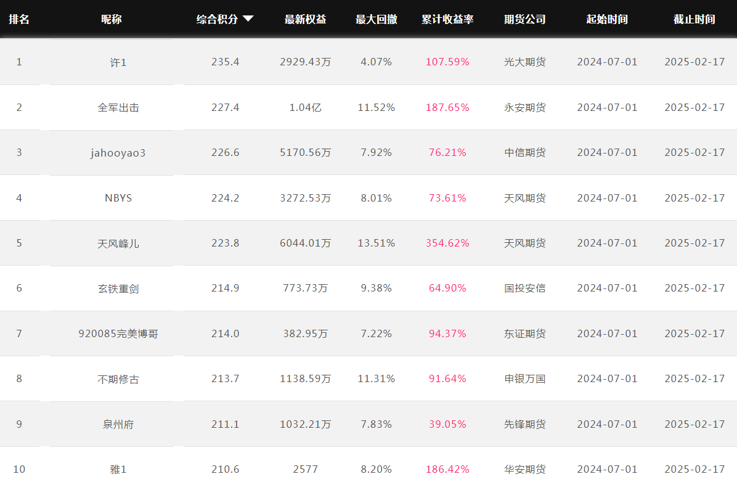Select the score value 223.8
The width and height of the screenshot is (737, 490).
[226, 243]
